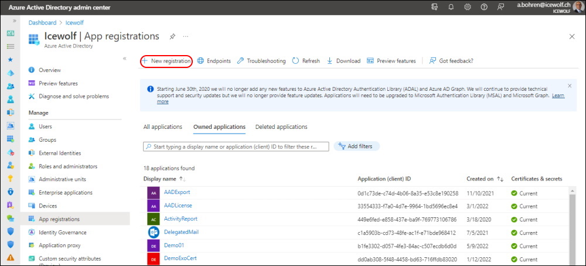Click Add filters button

(356, 146)
